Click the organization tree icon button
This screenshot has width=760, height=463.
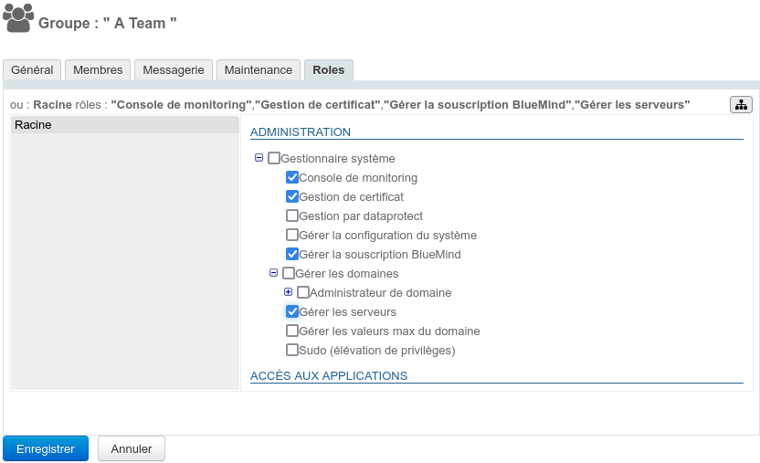741,104
